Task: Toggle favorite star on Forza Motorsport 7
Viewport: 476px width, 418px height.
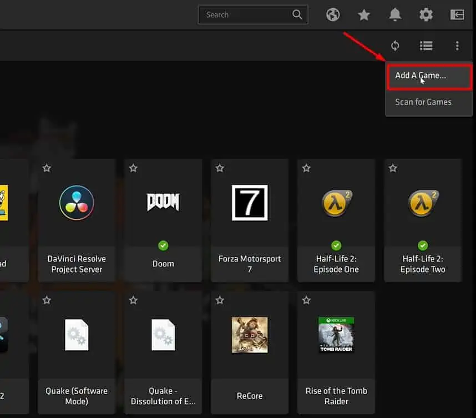Action: pyautogui.click(x=220, y=168)
